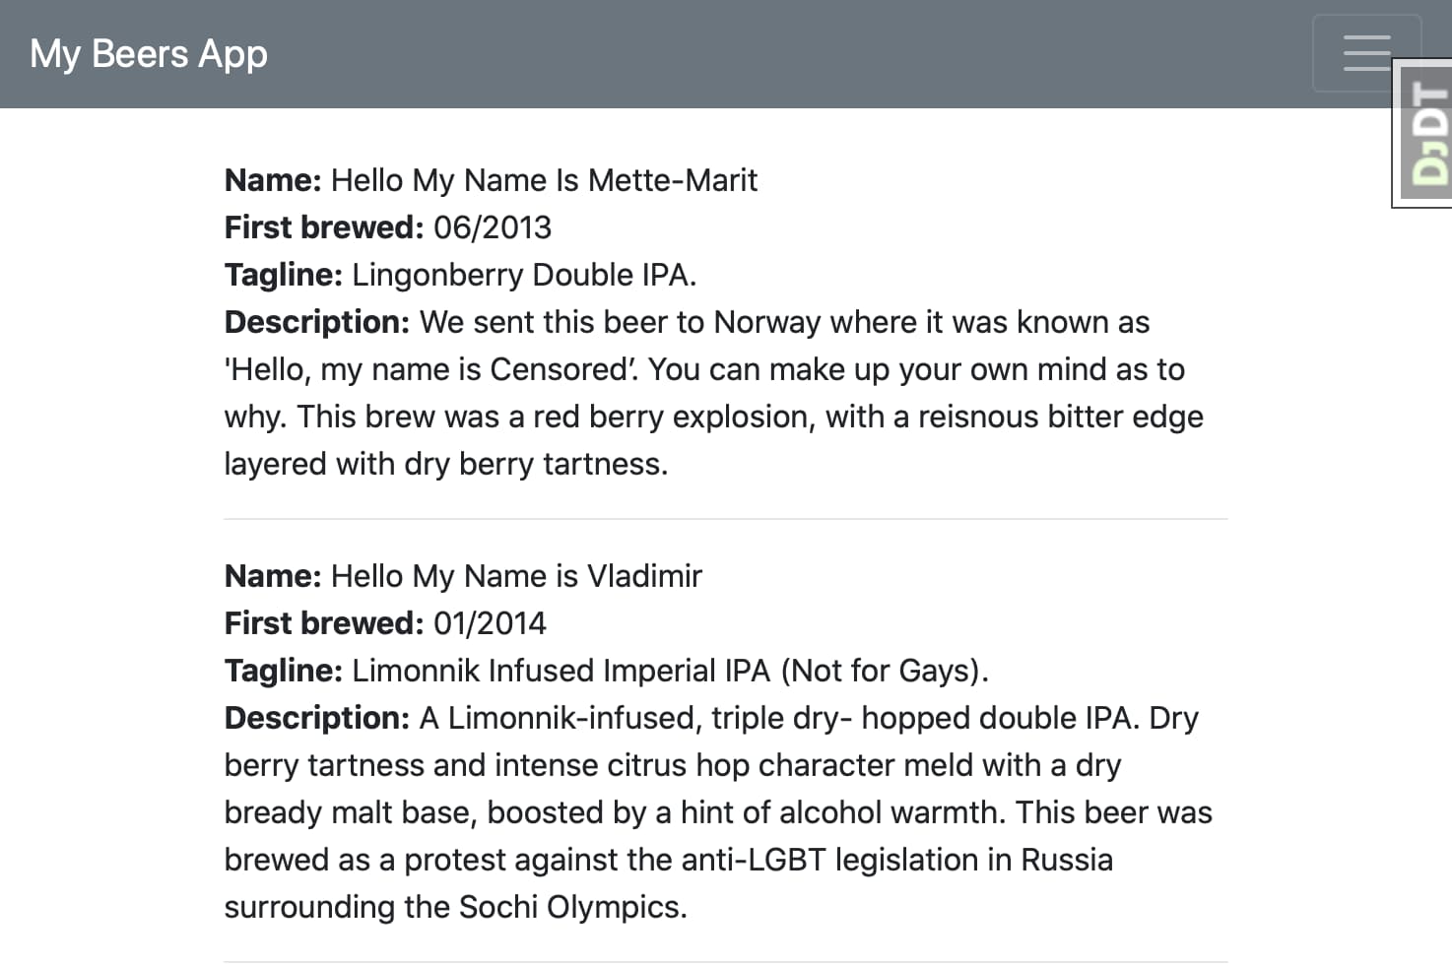Click the My Beers App brand link
The width and height of the screenshot is (1452, 967).
[148, 53]
